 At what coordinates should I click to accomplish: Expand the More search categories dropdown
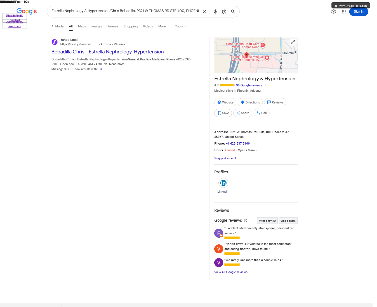click(x=164, y=26)
